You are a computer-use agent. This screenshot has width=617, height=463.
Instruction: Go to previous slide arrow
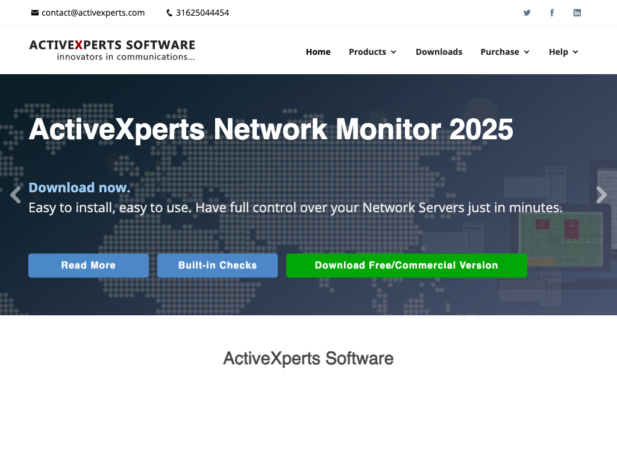coord(16,195)
